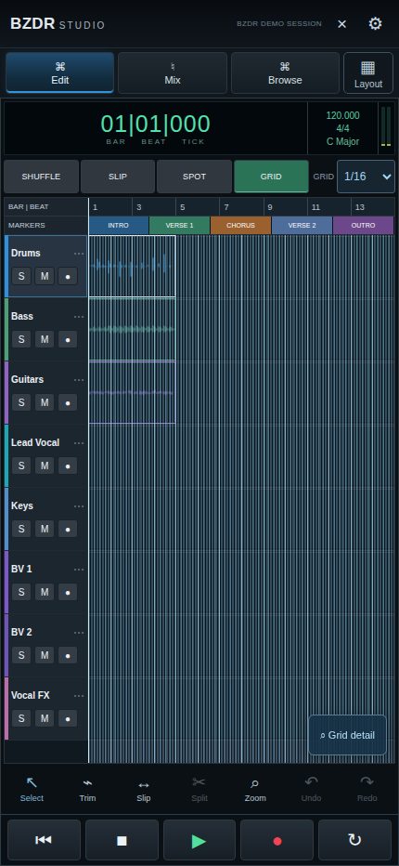Jump to the VERSE 1 marker

coord(179,226)
